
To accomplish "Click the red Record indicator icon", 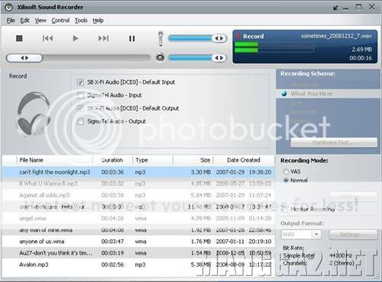I will 238,36.
